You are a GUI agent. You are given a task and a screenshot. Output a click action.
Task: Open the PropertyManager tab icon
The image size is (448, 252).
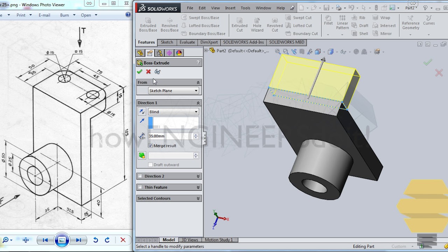[150, 53]
